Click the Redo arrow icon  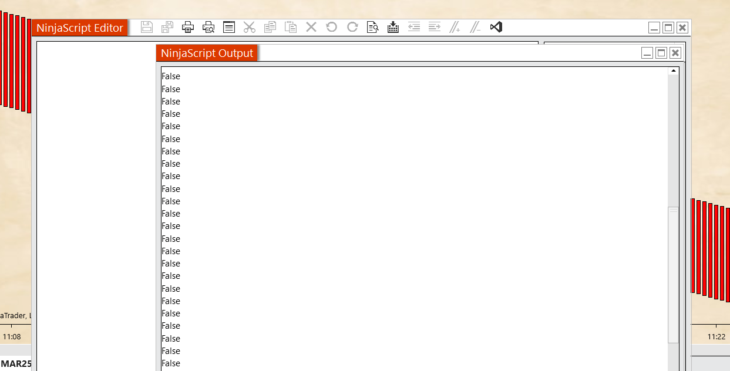[x=352, y=27]
